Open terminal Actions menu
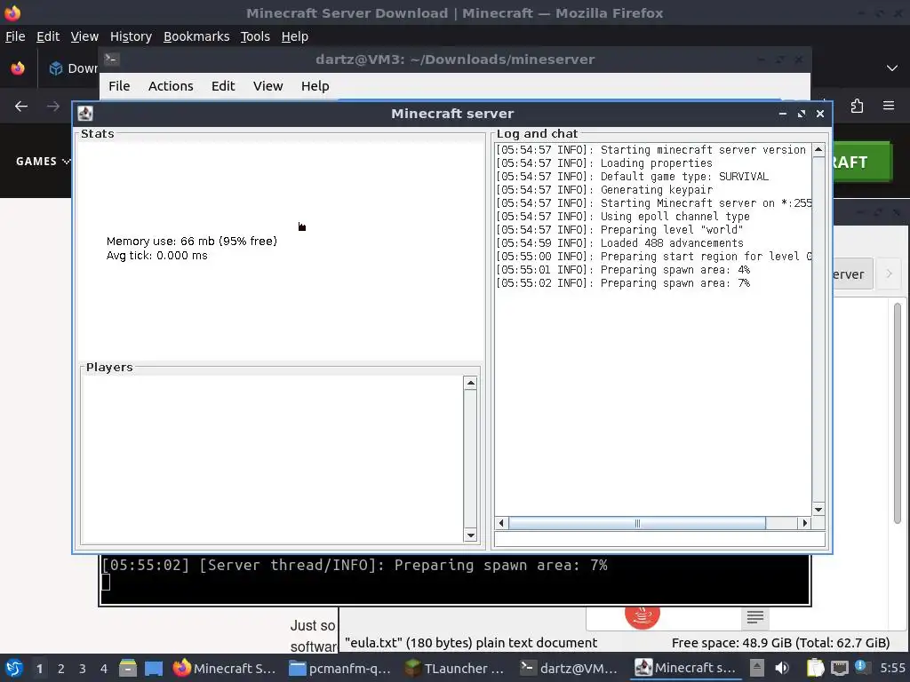The image size is (910, 682). tap(171, 86)
